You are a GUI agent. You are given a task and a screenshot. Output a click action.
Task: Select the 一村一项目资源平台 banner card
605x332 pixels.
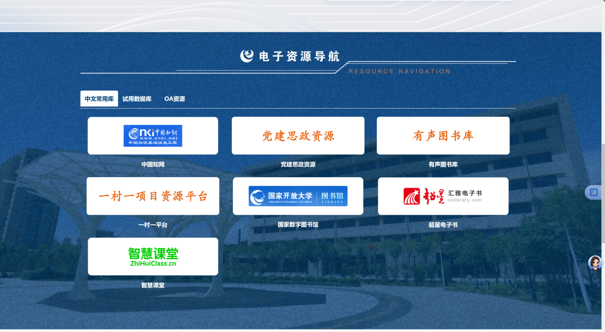point(153,196)
